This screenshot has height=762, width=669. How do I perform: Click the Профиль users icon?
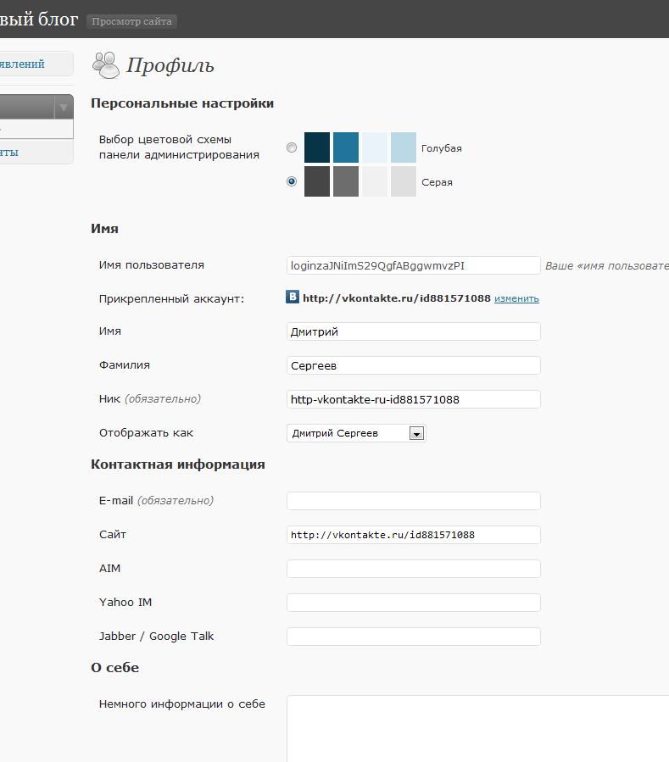click(x=105, y=65)
